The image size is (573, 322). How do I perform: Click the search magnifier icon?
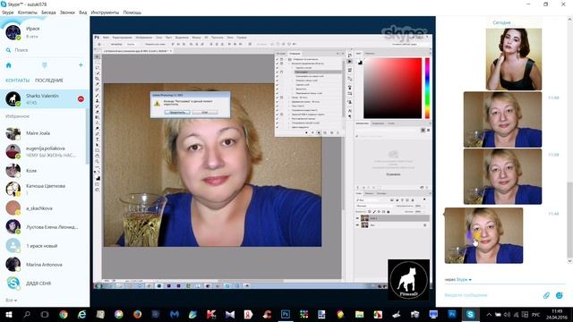pyautogui.click(x=8, y=50)
